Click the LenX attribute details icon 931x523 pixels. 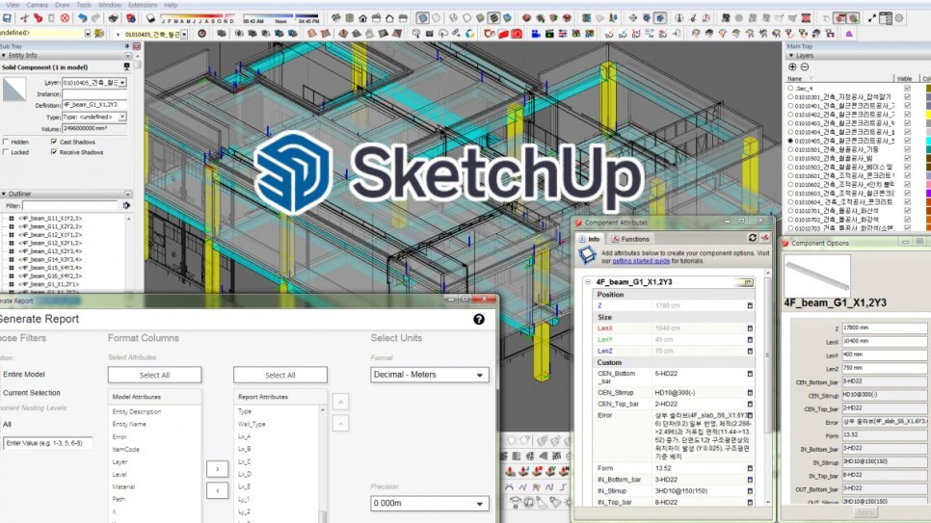click(x=750, y=328)
